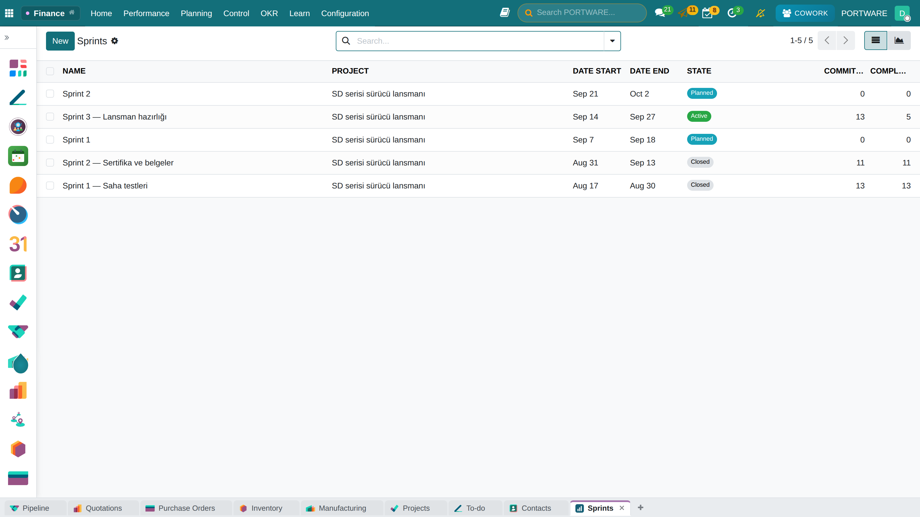This screenshot has height=517, width=920.
Task: Focus the Sprints search field
Action: coord(479,41)
